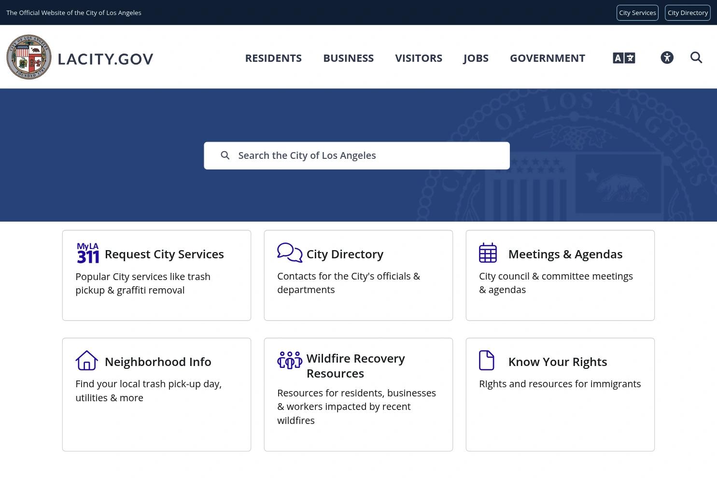
Task: Click "RIghts and resources for immigrants" text
Action: (x=560, y=384)
